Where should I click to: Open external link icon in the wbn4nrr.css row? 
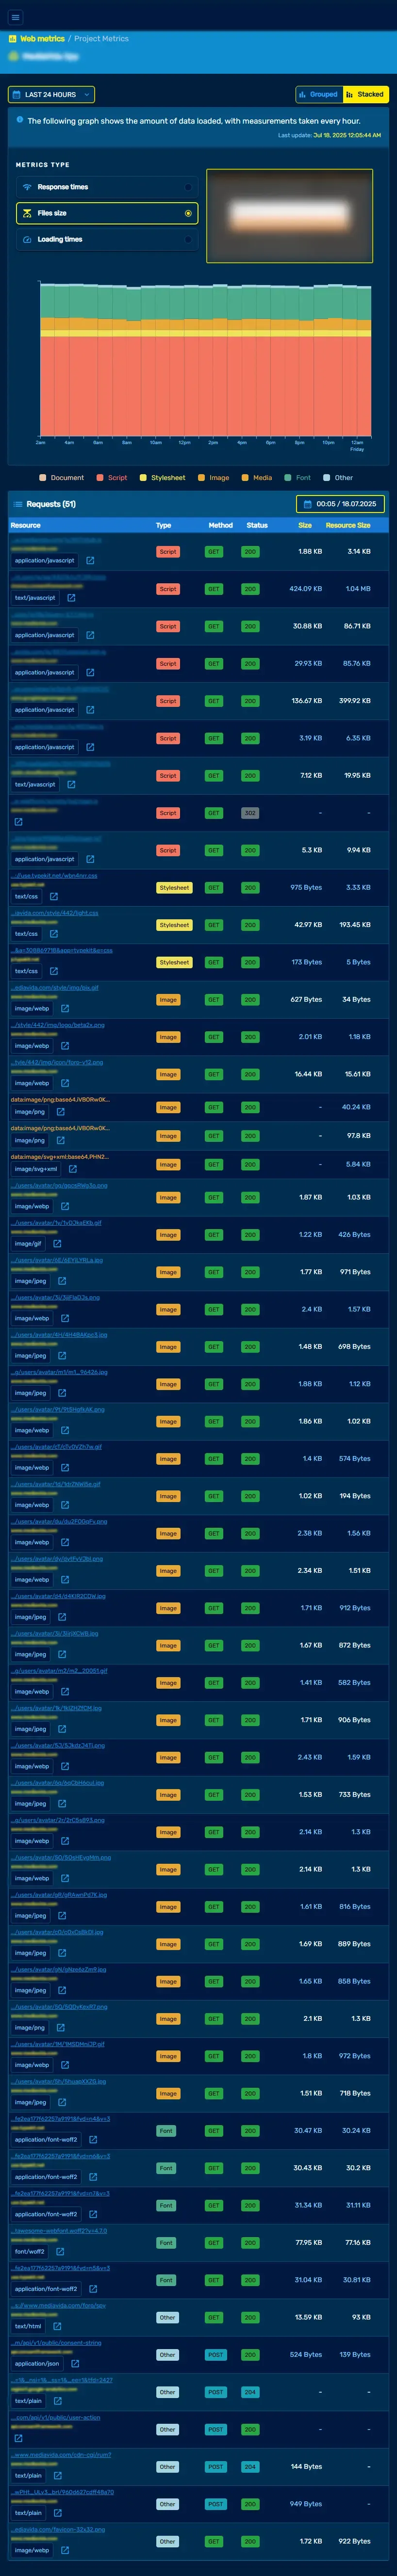click(x=54, y=896)
